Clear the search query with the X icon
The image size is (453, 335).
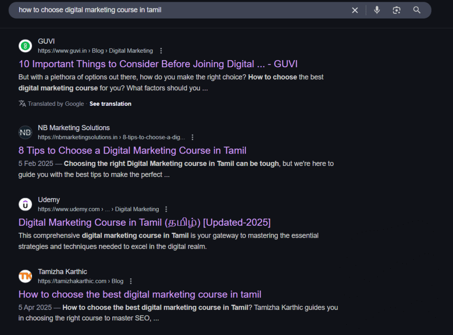pos(355,10)
